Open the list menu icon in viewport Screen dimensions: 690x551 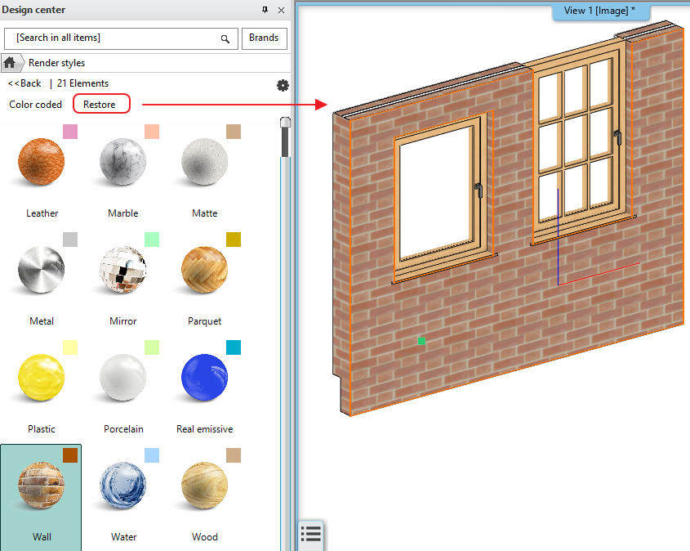[312, 535]
